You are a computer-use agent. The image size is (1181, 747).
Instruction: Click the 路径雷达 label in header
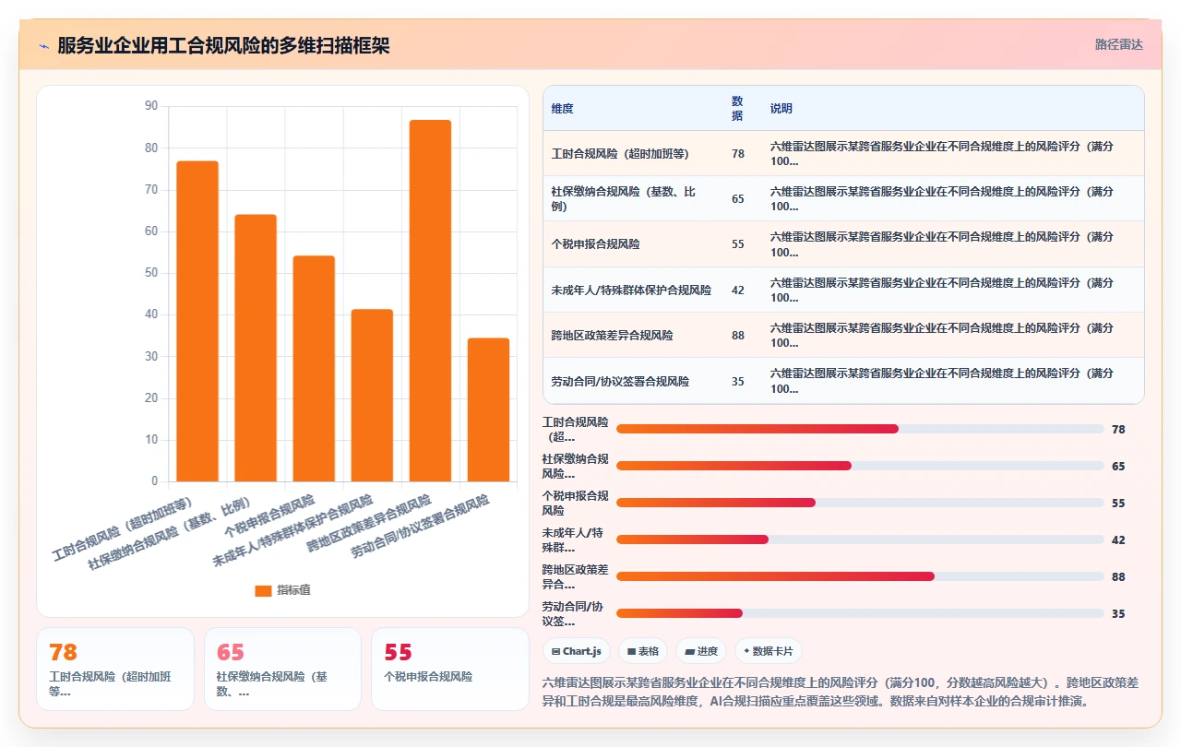pos(1118,44)
